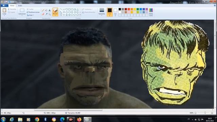This screenshot has height=122, width=217.
Task: Choose the line shape in Formas
Action: click(x=61, y=9)
